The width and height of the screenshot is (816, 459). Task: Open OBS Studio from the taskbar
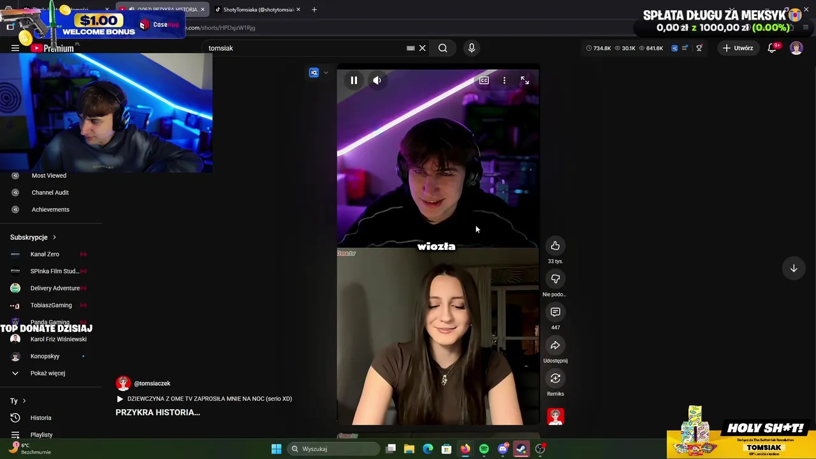point(540,449)
